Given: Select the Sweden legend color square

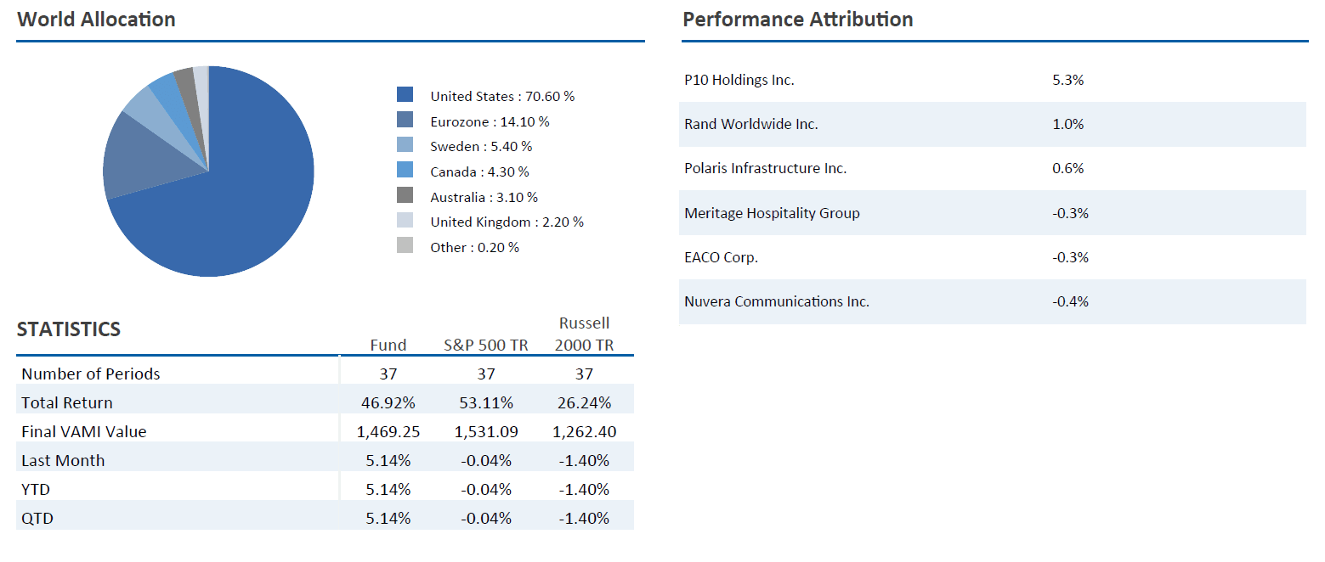Looking at the screenshot, I should pyautogui.click(x=405, y=145).
